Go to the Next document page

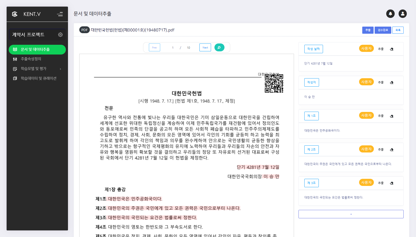tap(205, 47)
